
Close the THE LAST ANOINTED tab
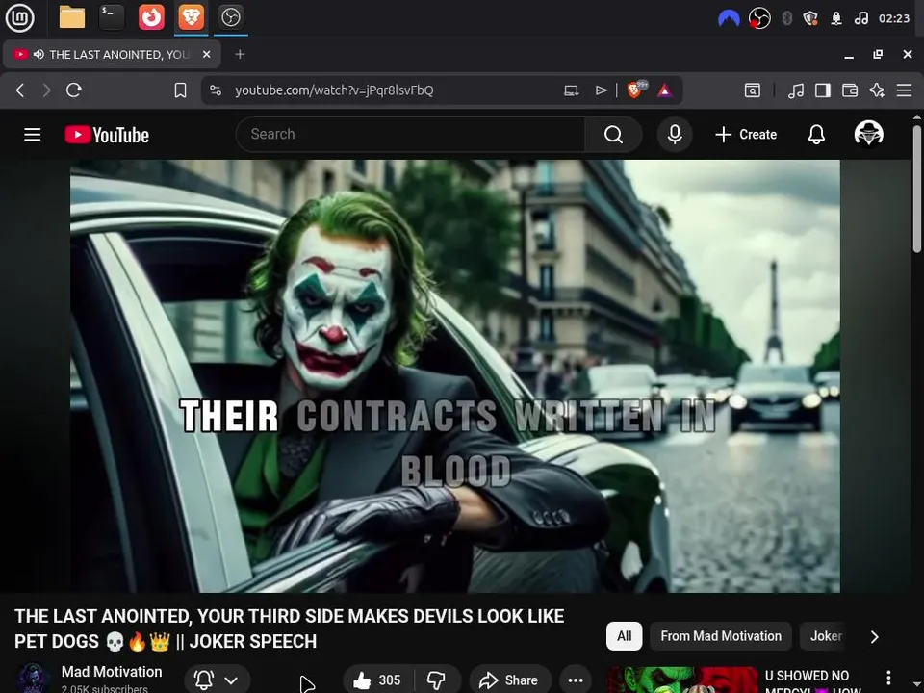[206, 54]
